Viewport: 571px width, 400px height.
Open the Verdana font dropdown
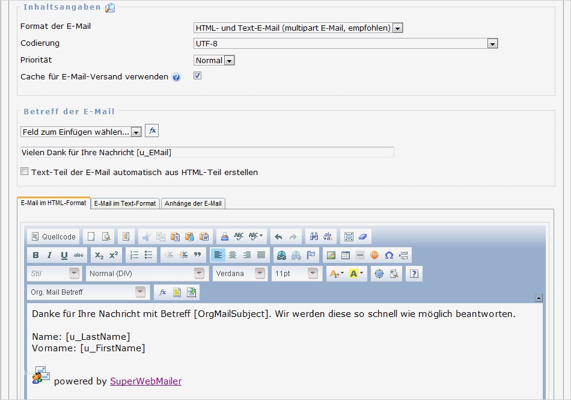pyautogui.click(x=239, y=273)
